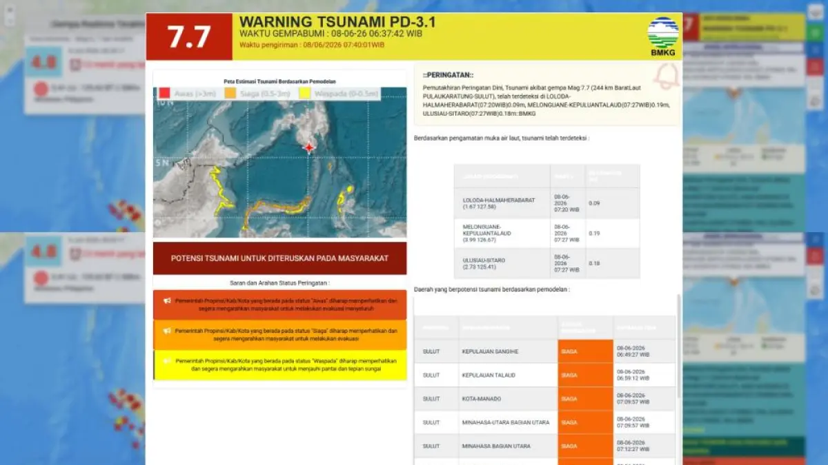This screenshot has height=465, width=828.
Task: Select the KOTA-MANADO row cell
Action: click(508, 399)
